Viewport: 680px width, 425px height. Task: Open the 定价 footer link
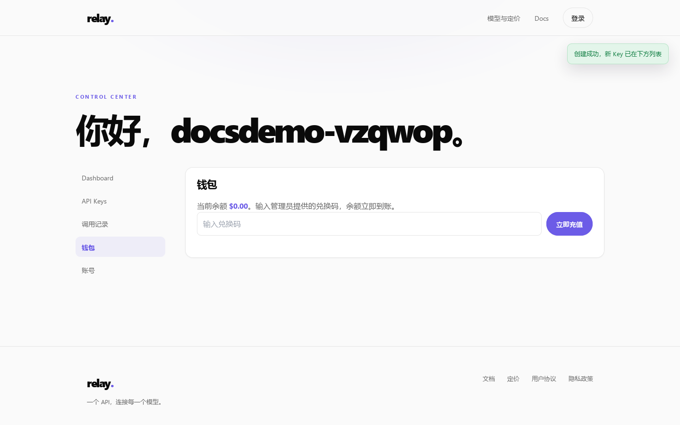pyautogui.click(x=513, y=379)
